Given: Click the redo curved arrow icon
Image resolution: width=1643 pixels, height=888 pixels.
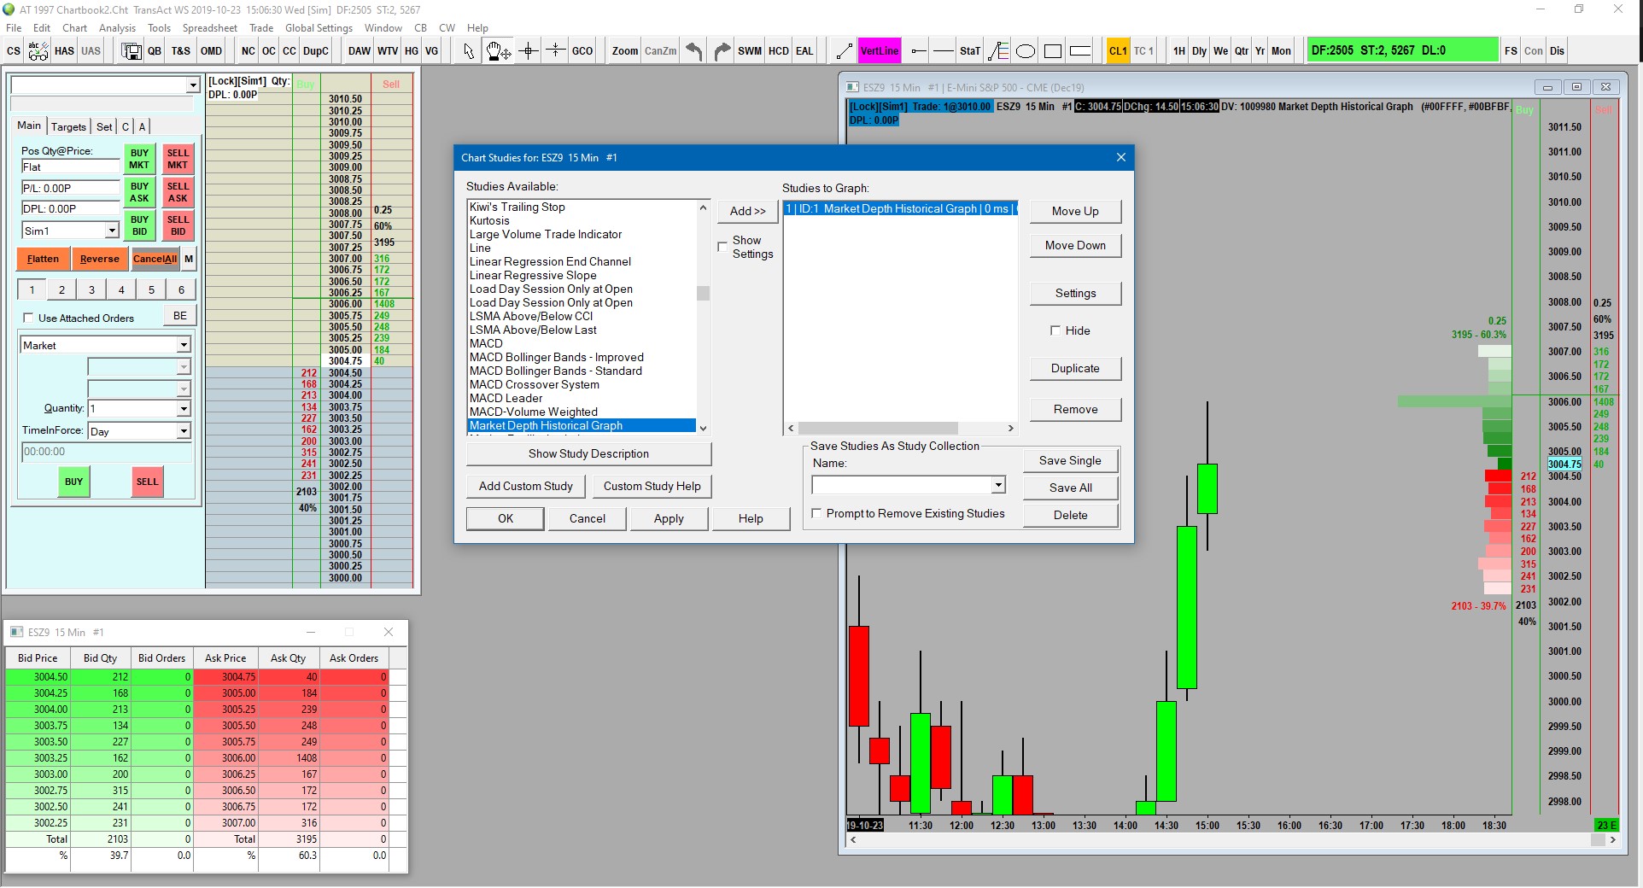Looking at the screenshot, I should pos(722,51).
